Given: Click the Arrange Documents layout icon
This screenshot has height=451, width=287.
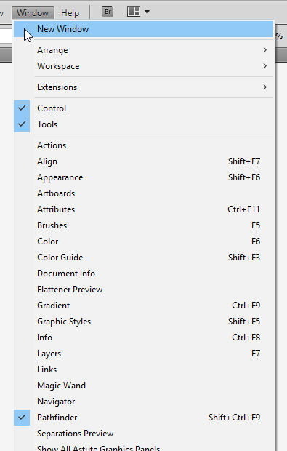Looking at the screenshot, I should [x=134, y=12].
